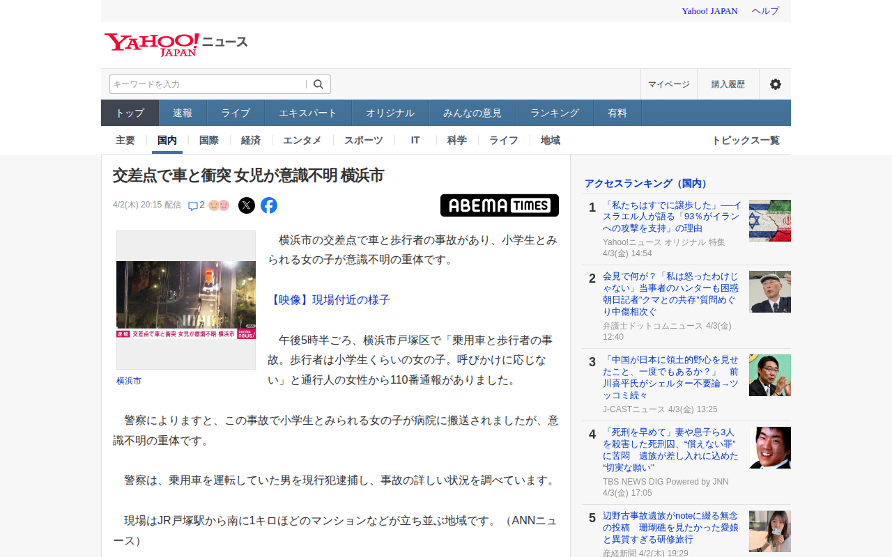
Task: Open the スポーツ category tab
Action: (x=363, y=140)
